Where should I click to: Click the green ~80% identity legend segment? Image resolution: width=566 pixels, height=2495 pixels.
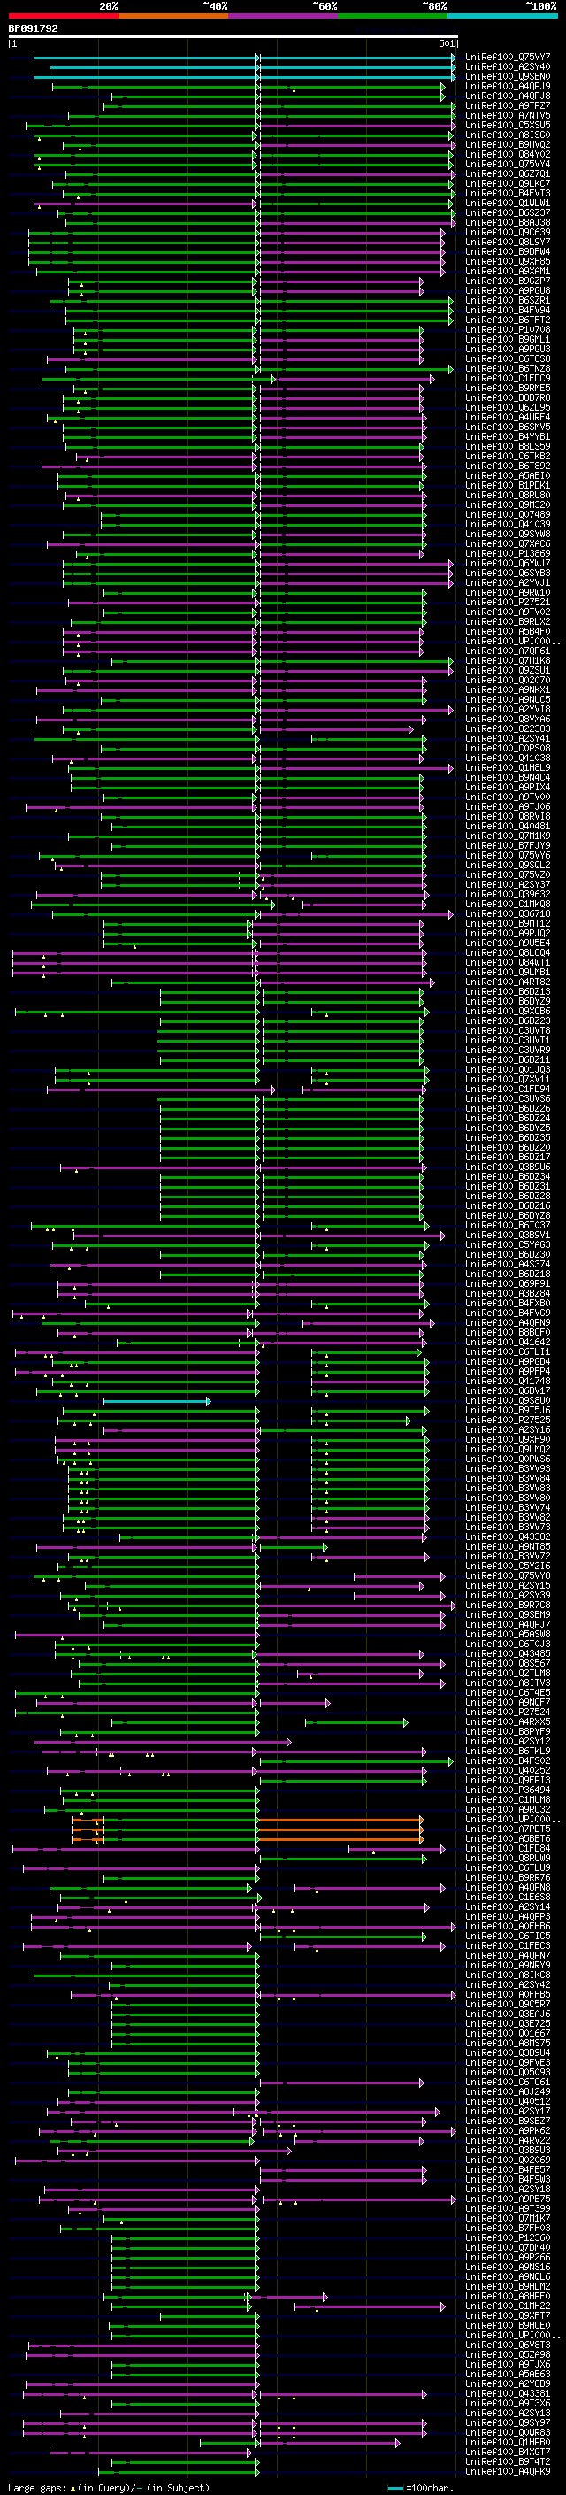pos(393,16)
